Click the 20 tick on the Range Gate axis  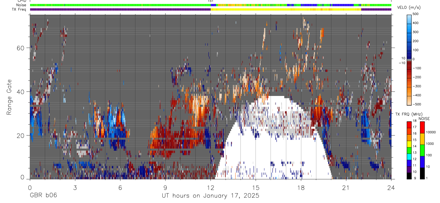pos(20,135)
